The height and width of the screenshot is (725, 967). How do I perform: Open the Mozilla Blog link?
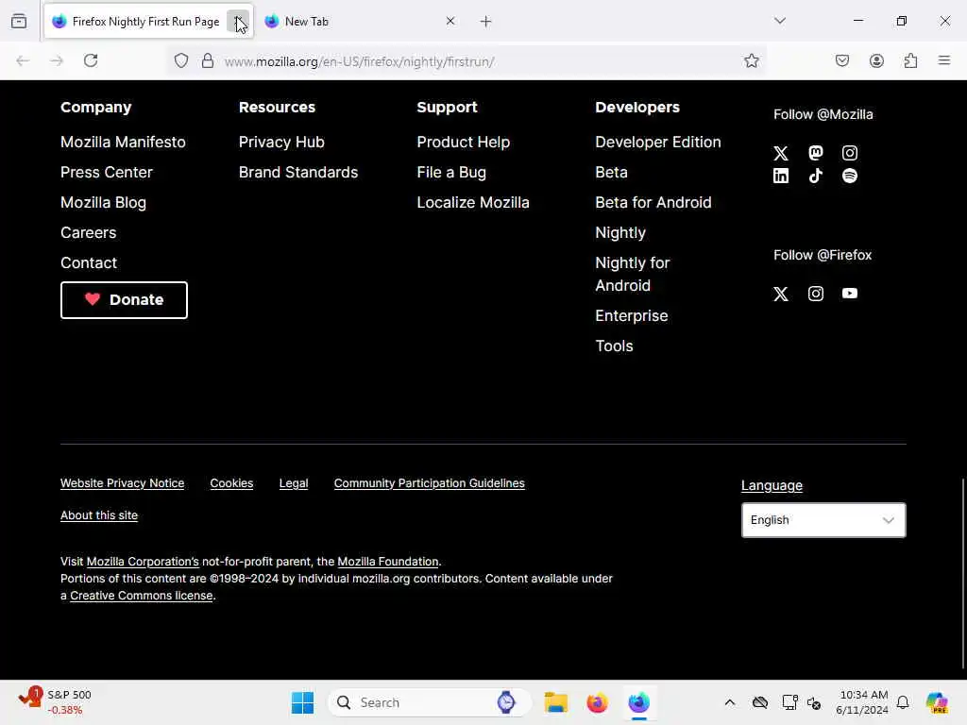[103, 202]
